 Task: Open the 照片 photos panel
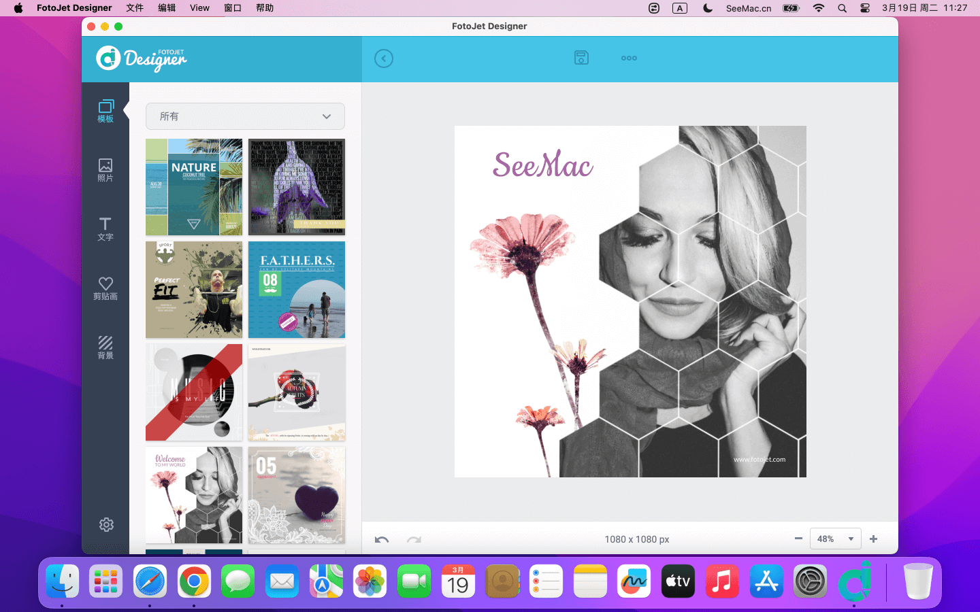point(105,170)
